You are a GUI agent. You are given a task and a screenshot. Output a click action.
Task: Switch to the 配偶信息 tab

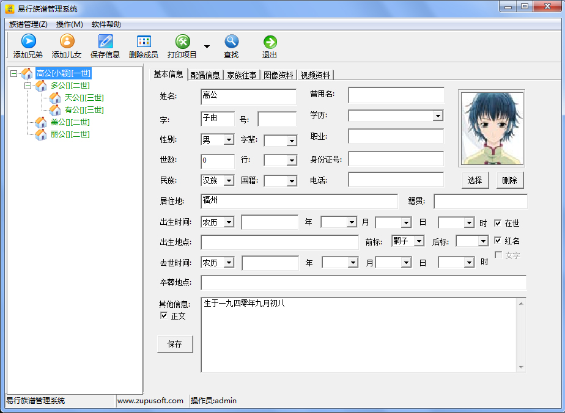pyautogui.click(x=205, y=75)
